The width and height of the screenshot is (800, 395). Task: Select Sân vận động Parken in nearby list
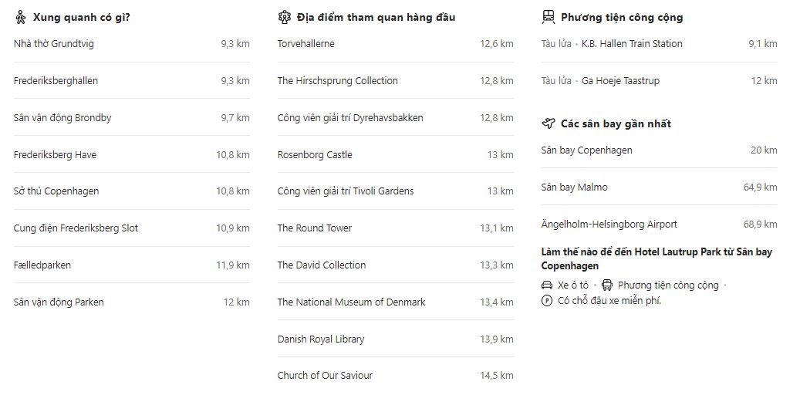[x=59, y=302]
